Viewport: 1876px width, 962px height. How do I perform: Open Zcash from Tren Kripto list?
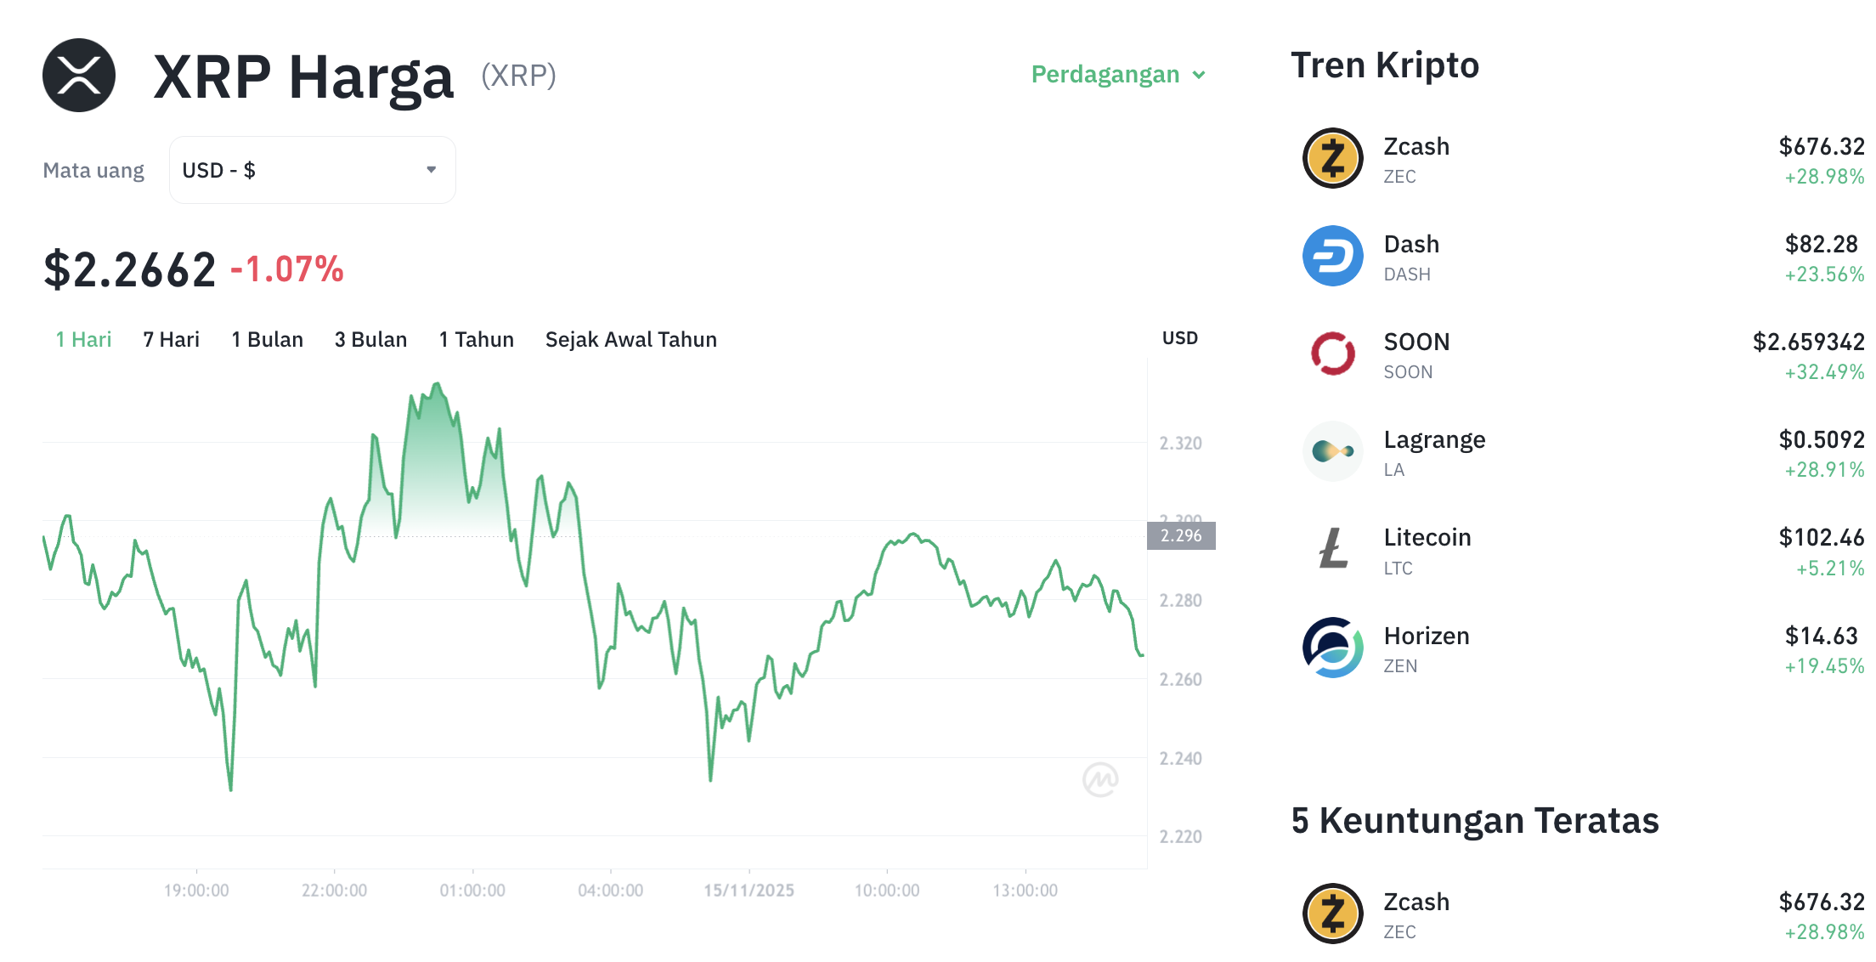point(1415,158)
